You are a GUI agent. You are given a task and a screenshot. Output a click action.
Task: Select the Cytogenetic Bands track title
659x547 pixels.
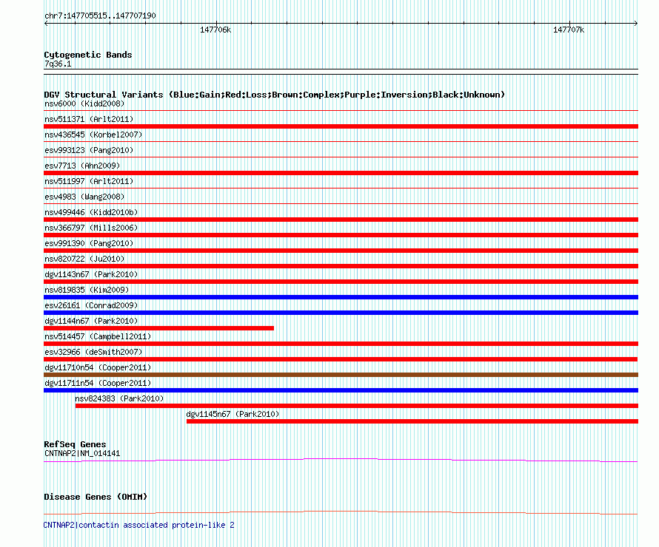tap(88, 55)
